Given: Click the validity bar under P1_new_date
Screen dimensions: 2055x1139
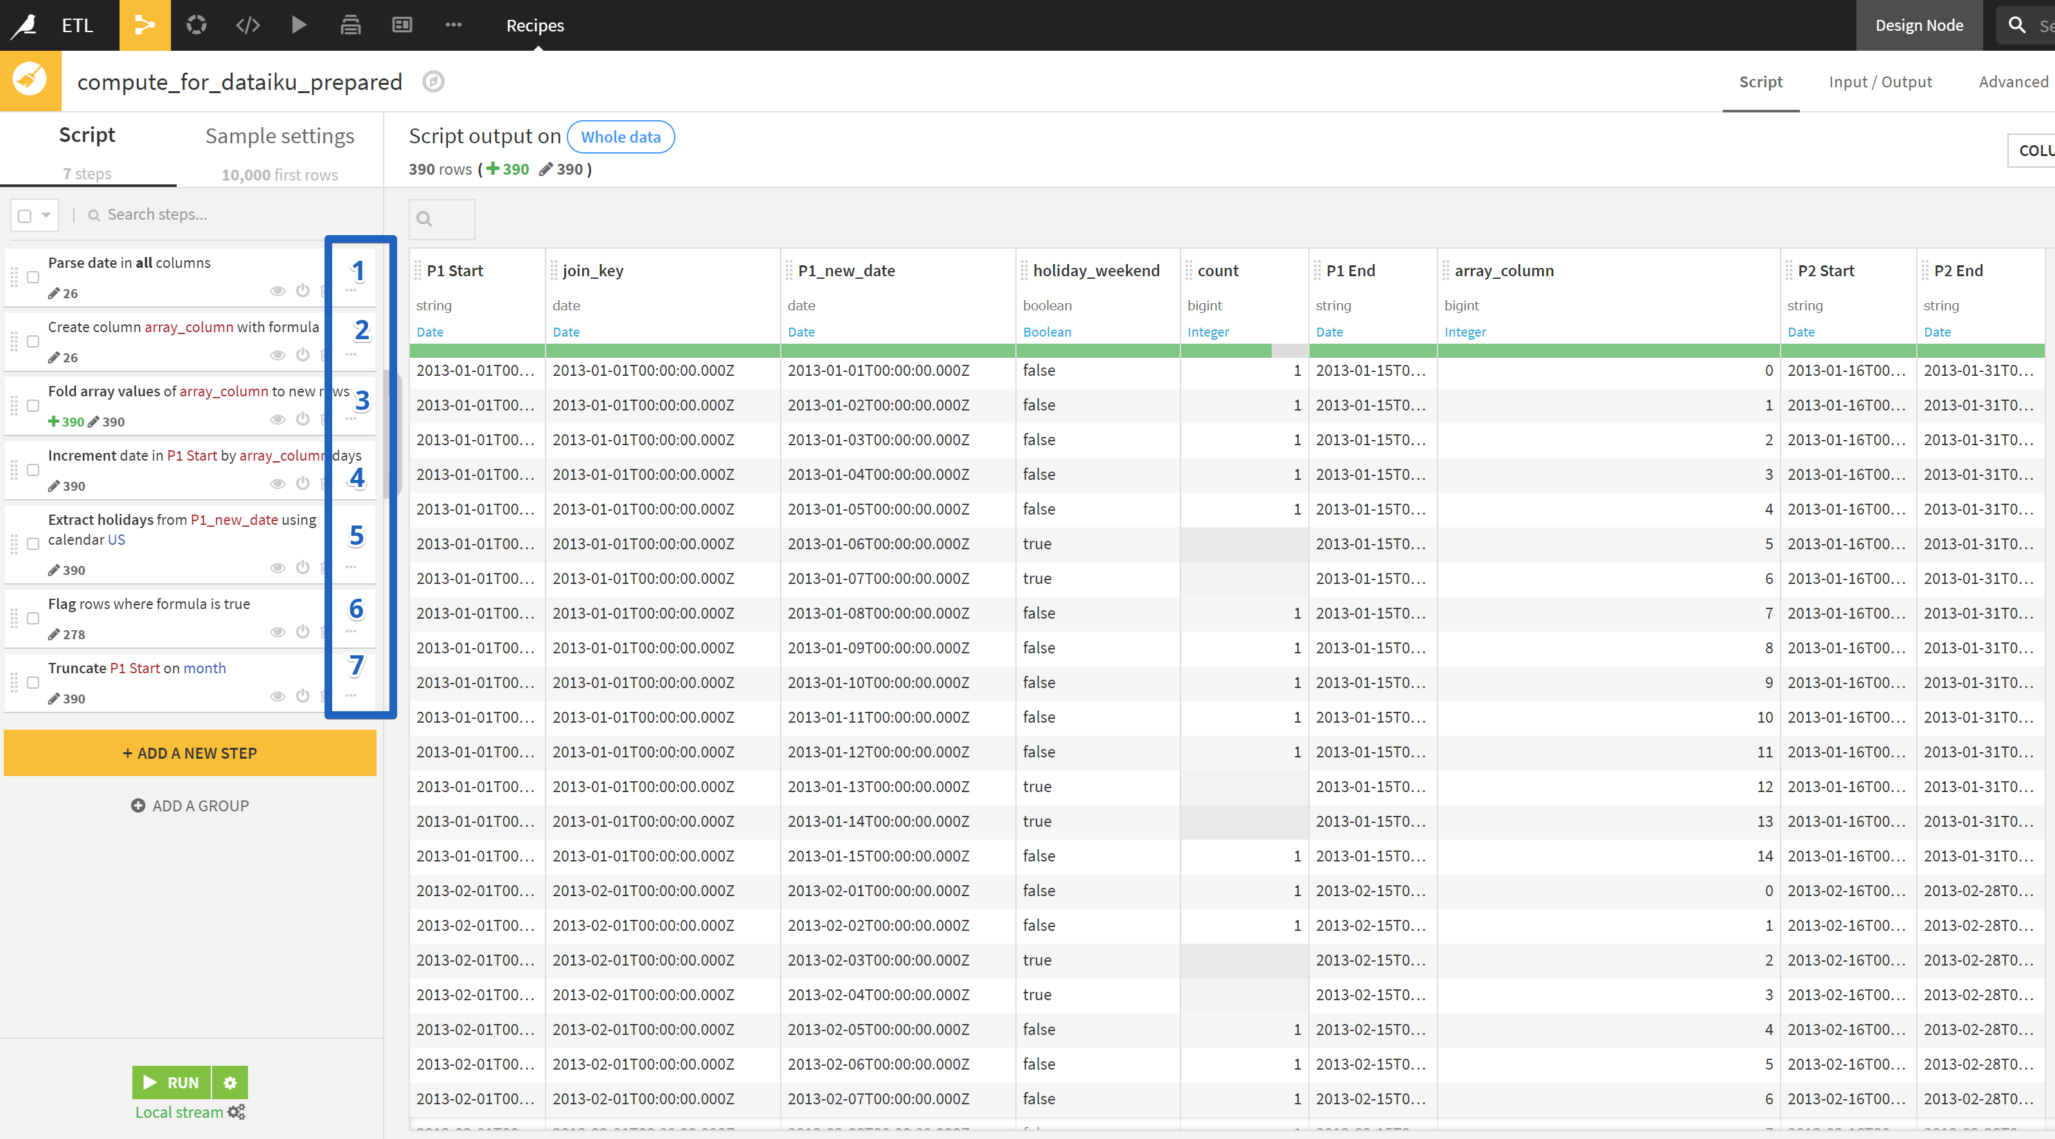Looking at the screenshot, I should click(x=898, y=351).
